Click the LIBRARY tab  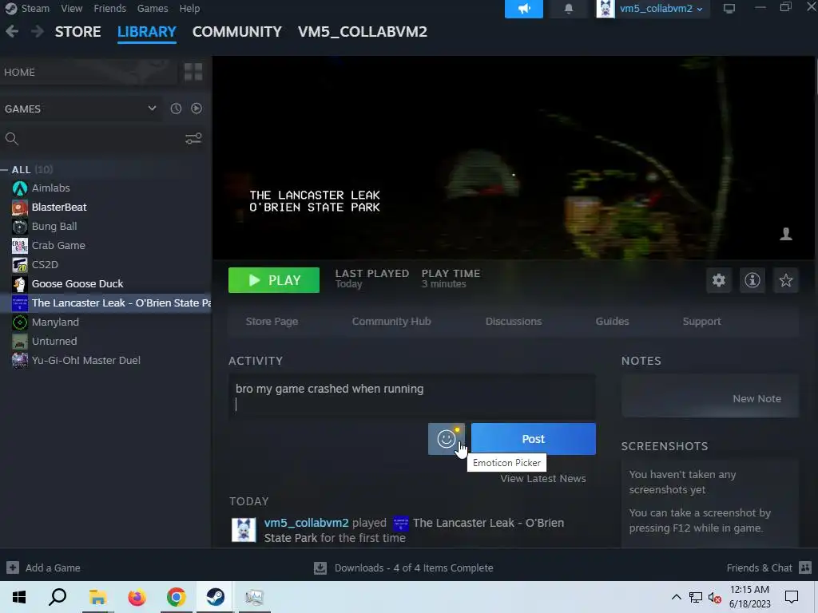click(147, 32)
